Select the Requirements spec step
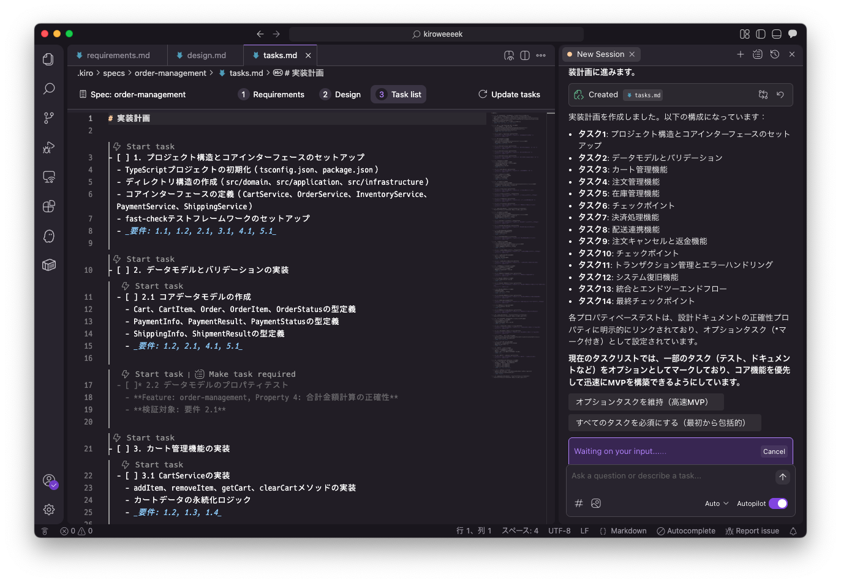Screen dimensions: 841x583 pyautogui.click(x=271, y=95)
